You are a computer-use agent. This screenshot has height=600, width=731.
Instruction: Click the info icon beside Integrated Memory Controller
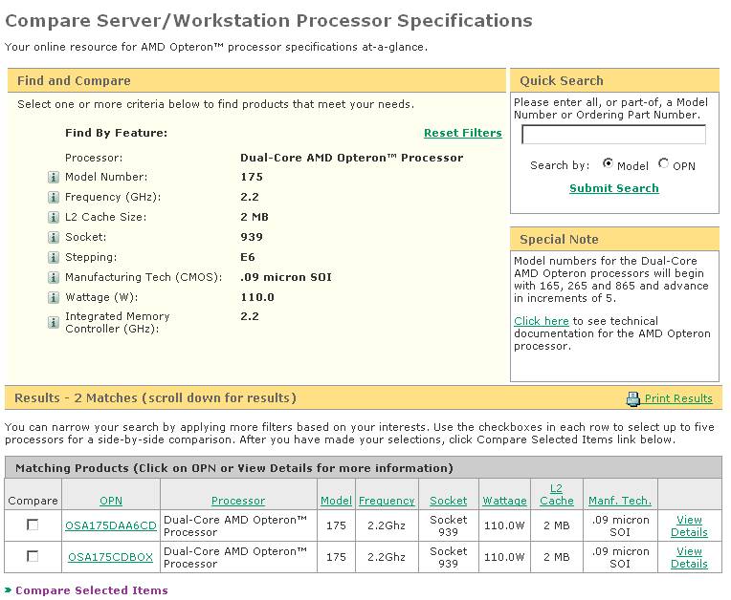tap(54, 322)
